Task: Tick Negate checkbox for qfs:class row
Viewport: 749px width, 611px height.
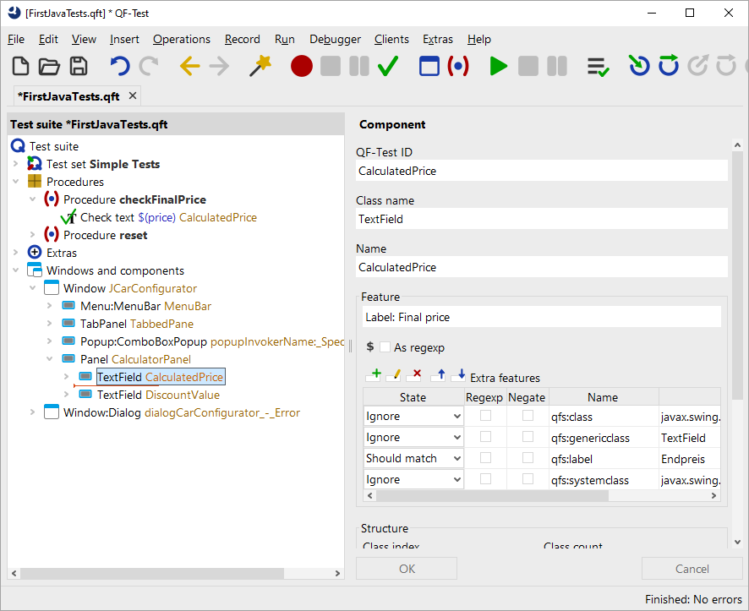Action: pyautogui.click(x=528, y=416)
